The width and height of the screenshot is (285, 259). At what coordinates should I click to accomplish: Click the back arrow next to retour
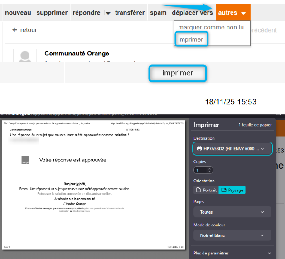coord(14,30)
